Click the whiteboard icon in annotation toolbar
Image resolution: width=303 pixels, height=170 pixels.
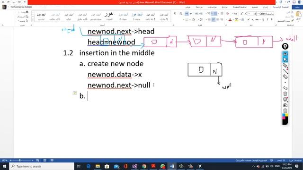pyautogui.click(x=285, y=99)
